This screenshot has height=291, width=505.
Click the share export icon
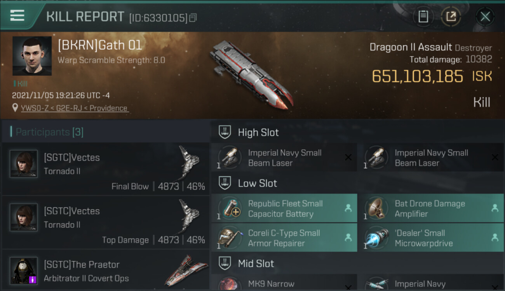click(x=451, y=17)
